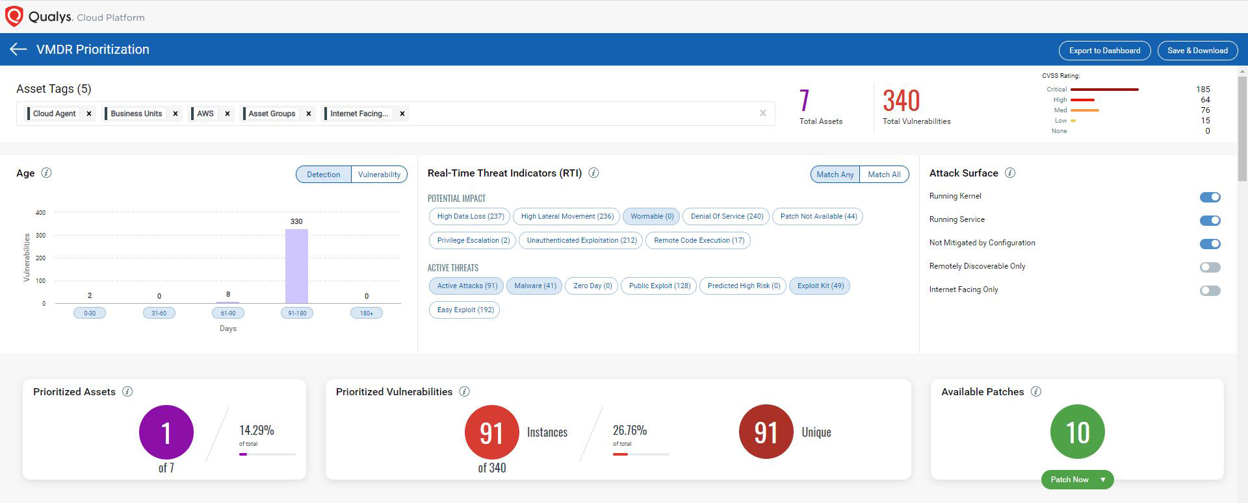Switch Age view to Vulnerability tab
The height and width of the screenshot is (503, 1248).
379,175
